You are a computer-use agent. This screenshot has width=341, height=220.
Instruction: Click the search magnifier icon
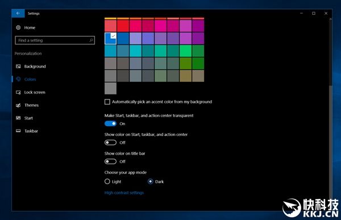pyautogui.click(x=91, y=40)
